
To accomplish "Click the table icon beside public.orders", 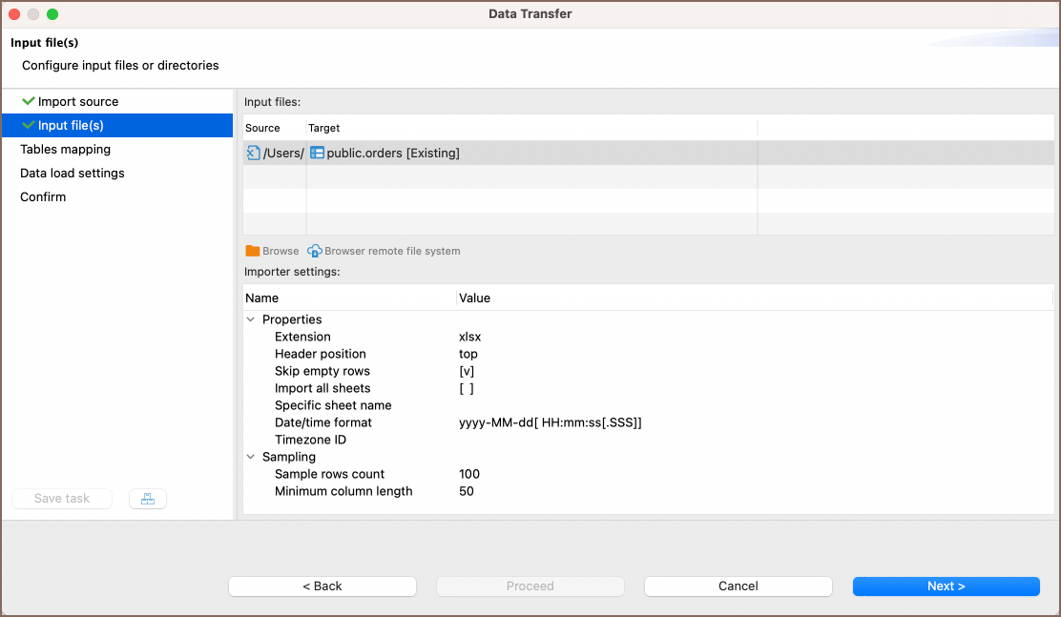I will pos(317,153).
